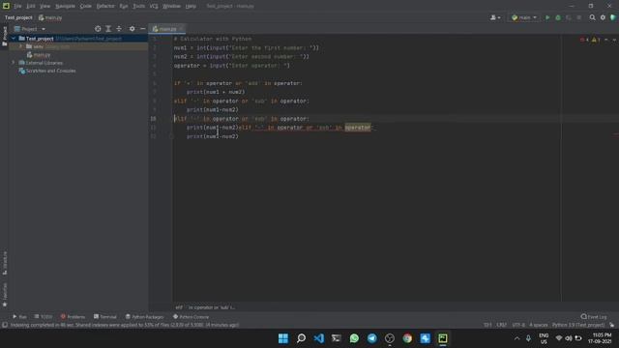Screen dimensions: 619x348
Task: Click the 4 spaces indent status entry
Action: click(x=538, y=325)
